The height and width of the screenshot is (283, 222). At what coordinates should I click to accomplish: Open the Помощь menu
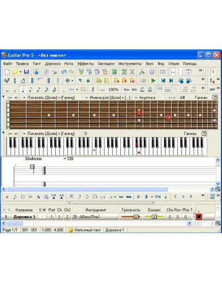point(190,64)
